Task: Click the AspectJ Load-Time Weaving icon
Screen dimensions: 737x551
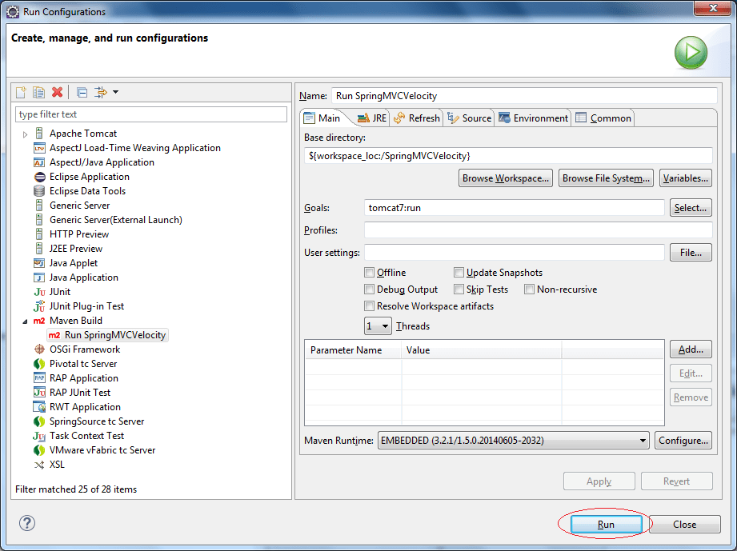Action: pyautogui.click(x=39, y=148)
